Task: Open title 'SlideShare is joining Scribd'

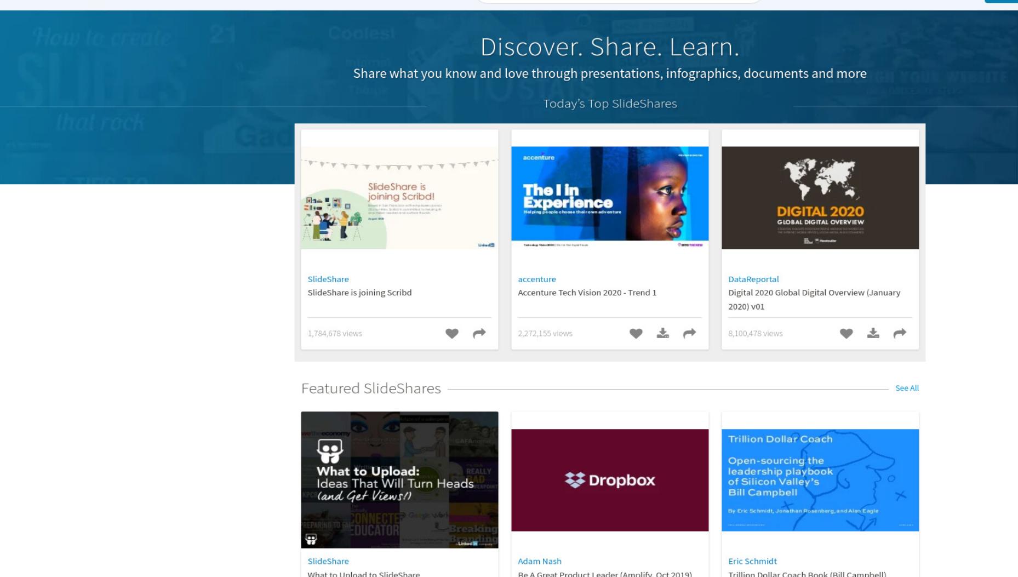Action: pyautogui.click(x=359, y=293)
